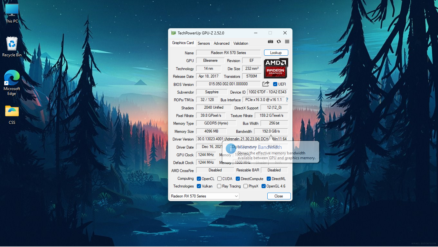Image resolution: width=438 pixels, height=247 pixels.
Task: Click the refresh icon in GPU-Z toolbar
Action: pyautogui.click(x=279, y=42)
